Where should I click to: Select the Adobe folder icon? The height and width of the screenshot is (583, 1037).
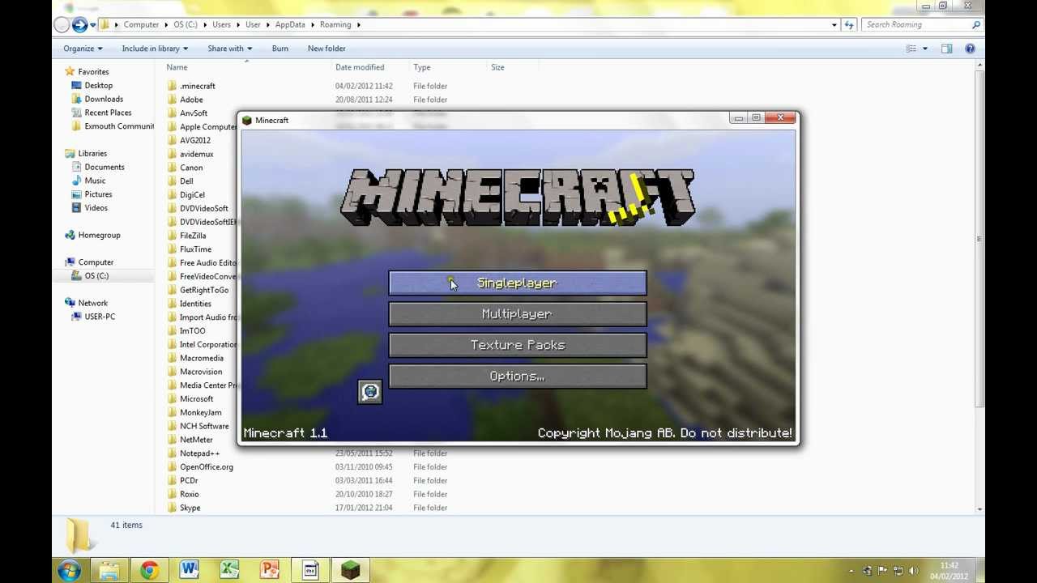[172, 100]
